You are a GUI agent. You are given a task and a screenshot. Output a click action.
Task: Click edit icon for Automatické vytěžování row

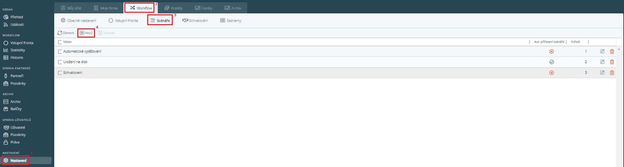click(602, 51)
